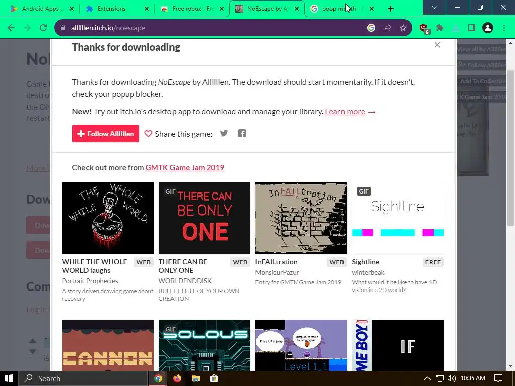Image resolution: width=515 pixels, height=386 pixels.
Task: Switch to Extensions tab
Action: point(111,9)
